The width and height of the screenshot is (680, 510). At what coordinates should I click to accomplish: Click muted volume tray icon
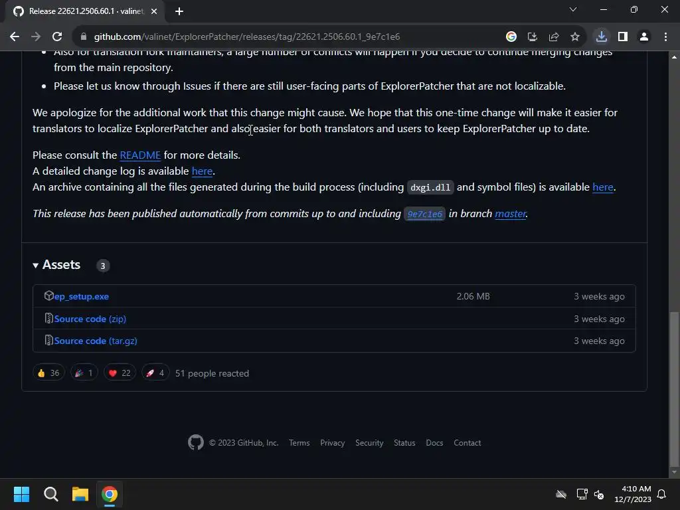pyautogui.click(x=599, y=494)
